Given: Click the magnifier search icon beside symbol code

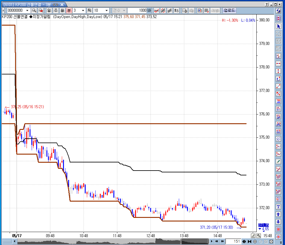Looking at the screenshot, I should [x=34, y=11].
